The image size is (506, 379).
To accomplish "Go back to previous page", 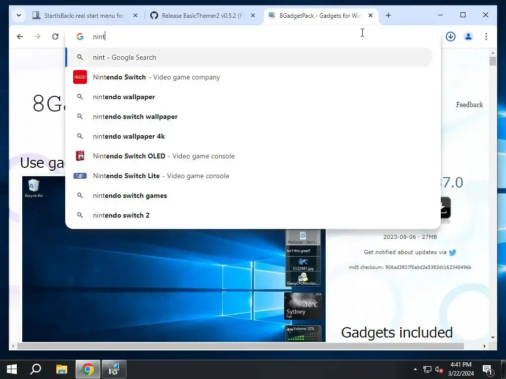I will [x=20, y=37].
